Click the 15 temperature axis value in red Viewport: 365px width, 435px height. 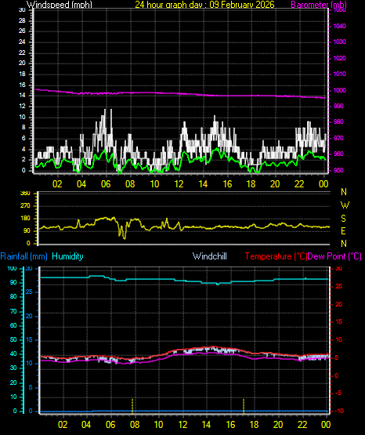338,322
